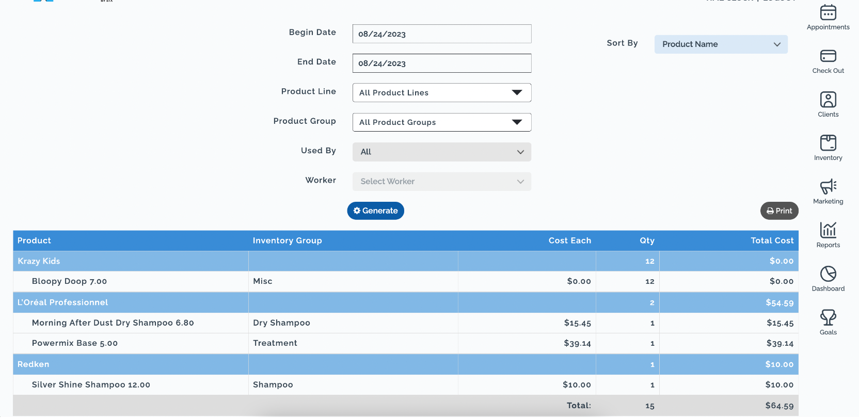Open the Inventory box icon
Image resolution: width=859 pixels, height=418 pixels.
click(828, 142)
